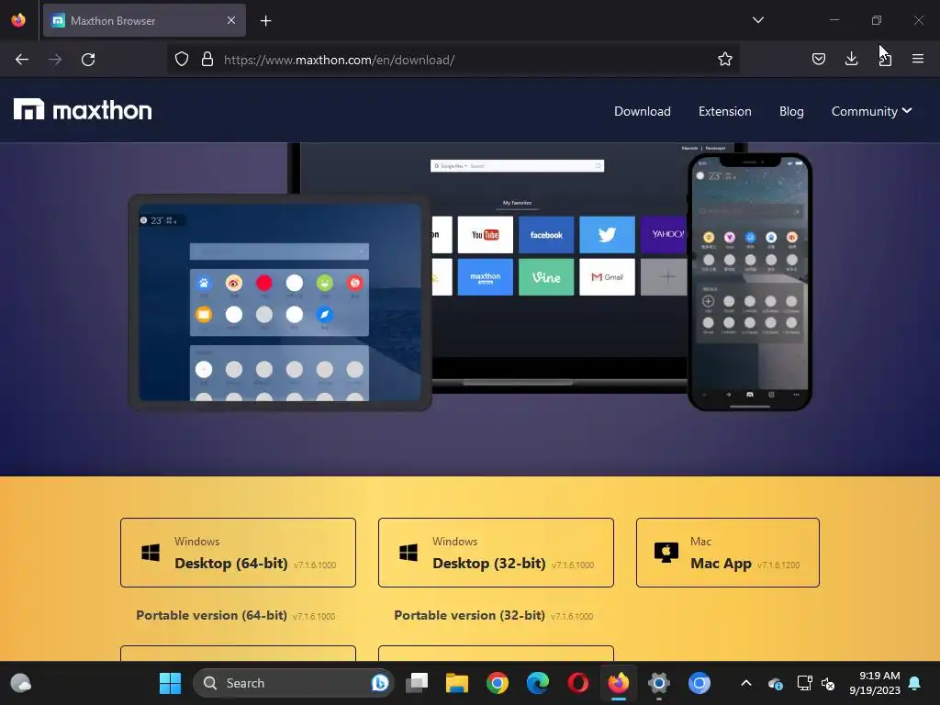
Task: Launch File Explorer from taskbar
Action: pos(457,683)
